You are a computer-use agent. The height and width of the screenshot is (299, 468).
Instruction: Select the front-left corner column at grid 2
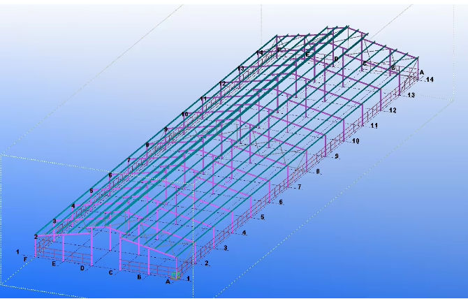click(x=36, y=249)
